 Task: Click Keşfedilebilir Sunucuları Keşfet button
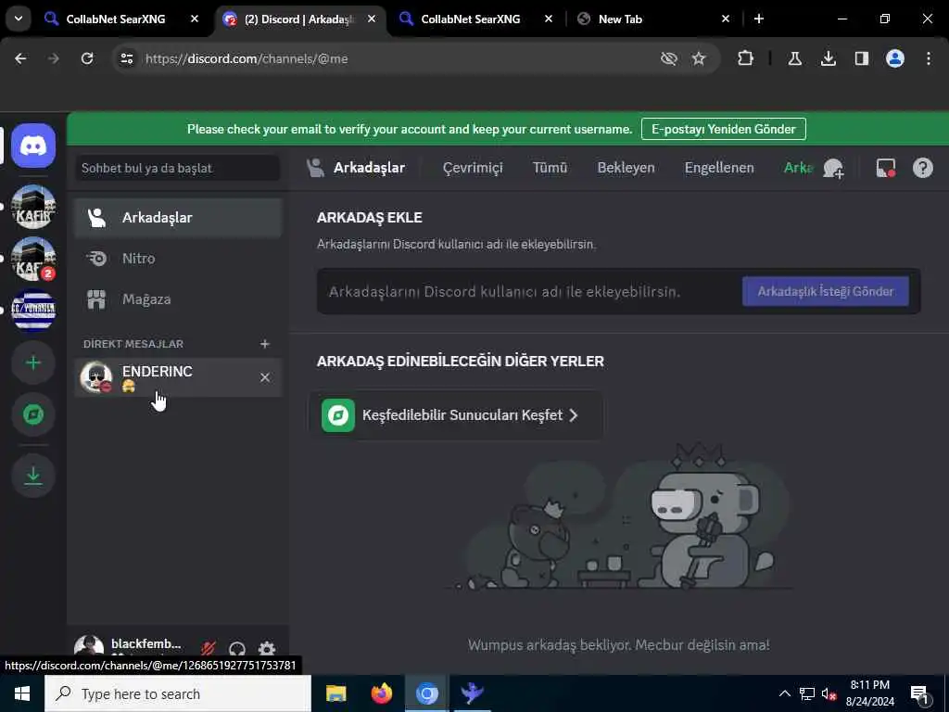[x=456, y=414]
